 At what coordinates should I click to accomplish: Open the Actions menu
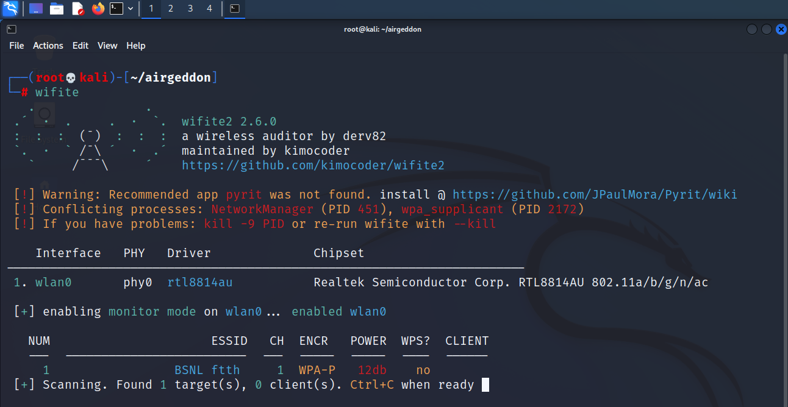[x=48, y=46]
